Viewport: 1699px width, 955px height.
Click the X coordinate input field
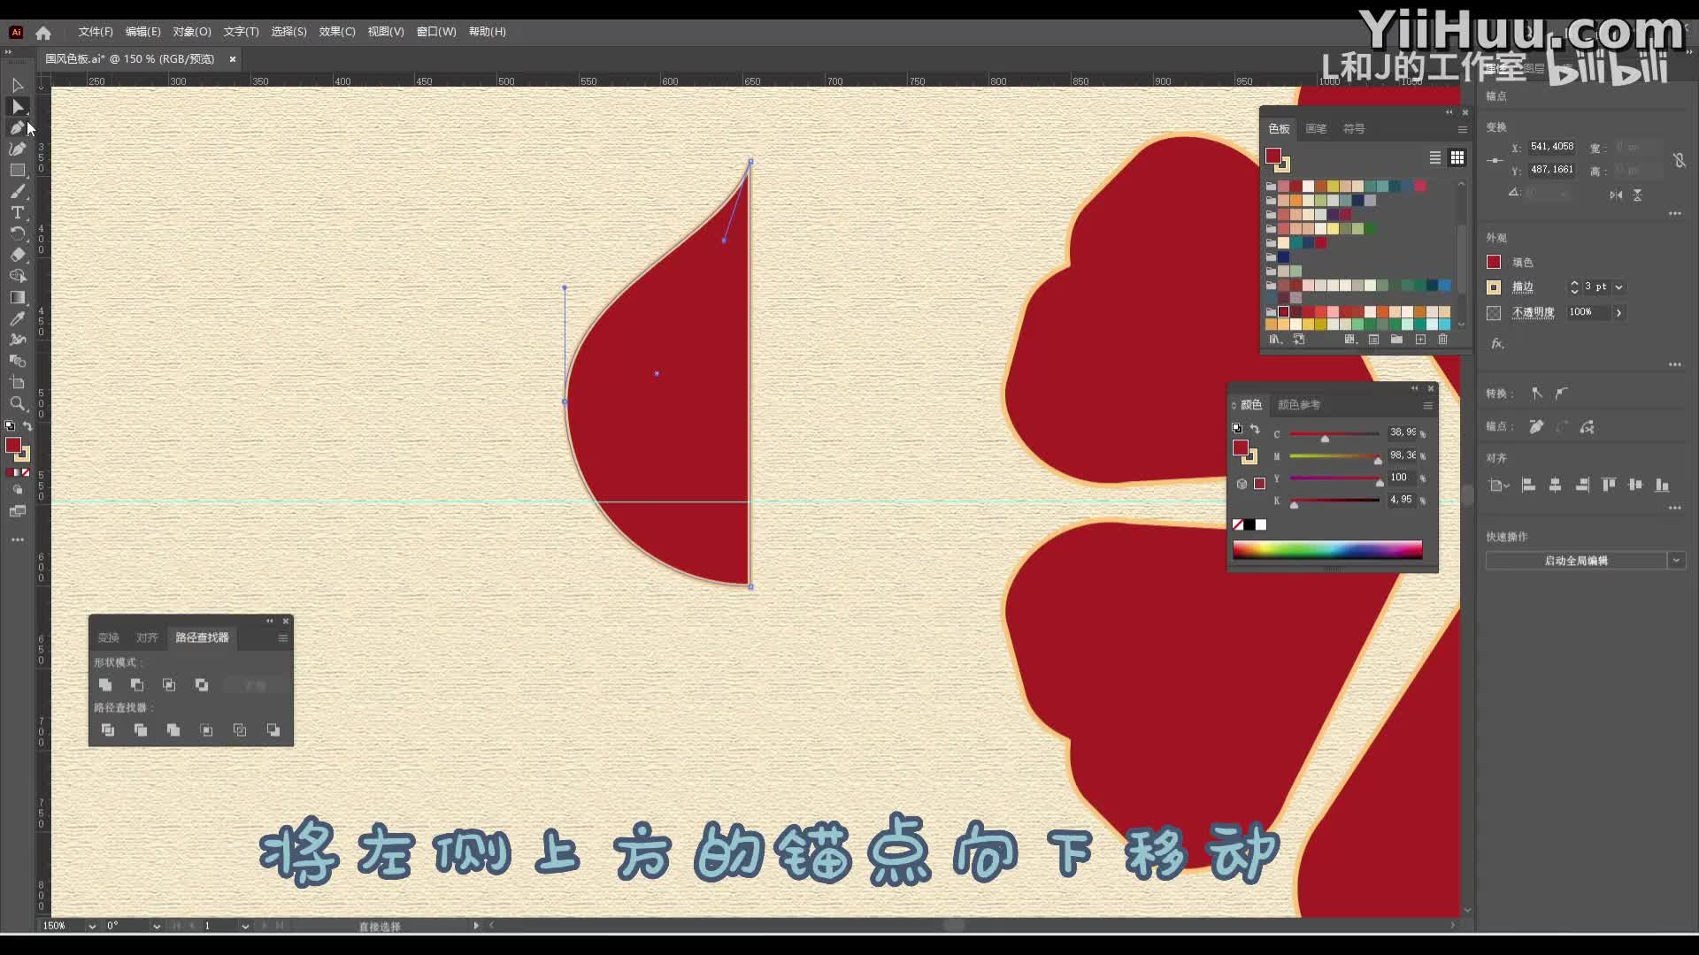click(x=1551, y=147)
